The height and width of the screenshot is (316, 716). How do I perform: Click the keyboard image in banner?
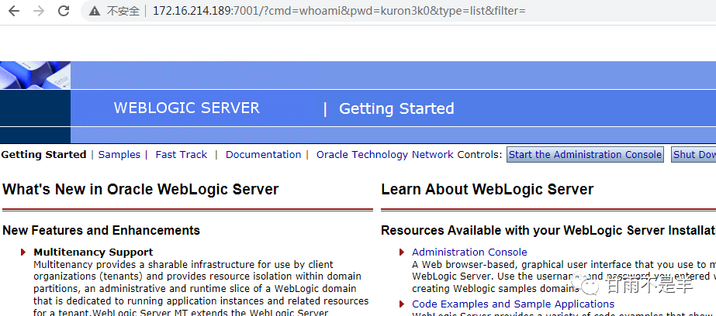pyautogui.click(x=35, y=75)
